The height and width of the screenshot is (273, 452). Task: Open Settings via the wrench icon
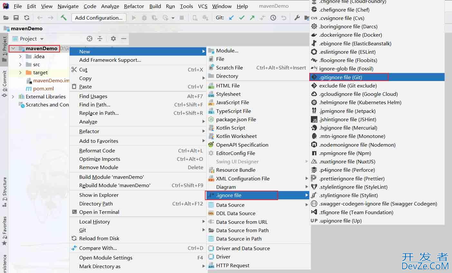point(297,18)
